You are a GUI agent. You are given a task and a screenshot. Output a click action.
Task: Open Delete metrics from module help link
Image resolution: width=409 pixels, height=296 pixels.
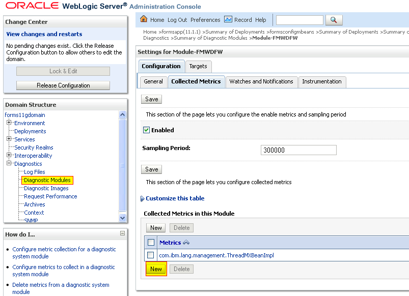(61, 288)
